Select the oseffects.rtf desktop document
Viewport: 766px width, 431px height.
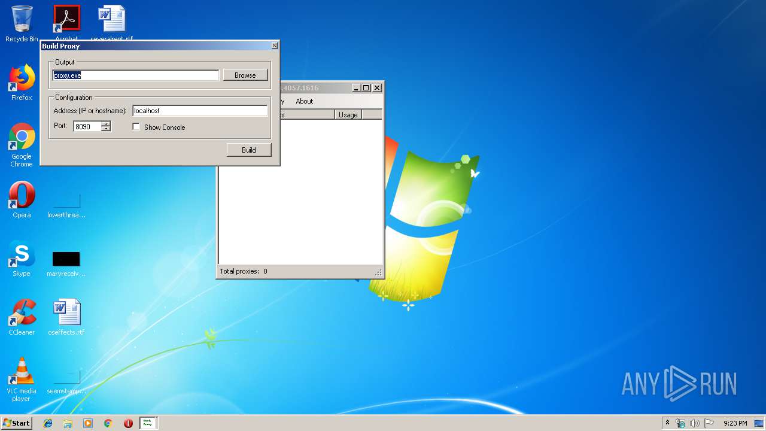[x=66, y=317]
